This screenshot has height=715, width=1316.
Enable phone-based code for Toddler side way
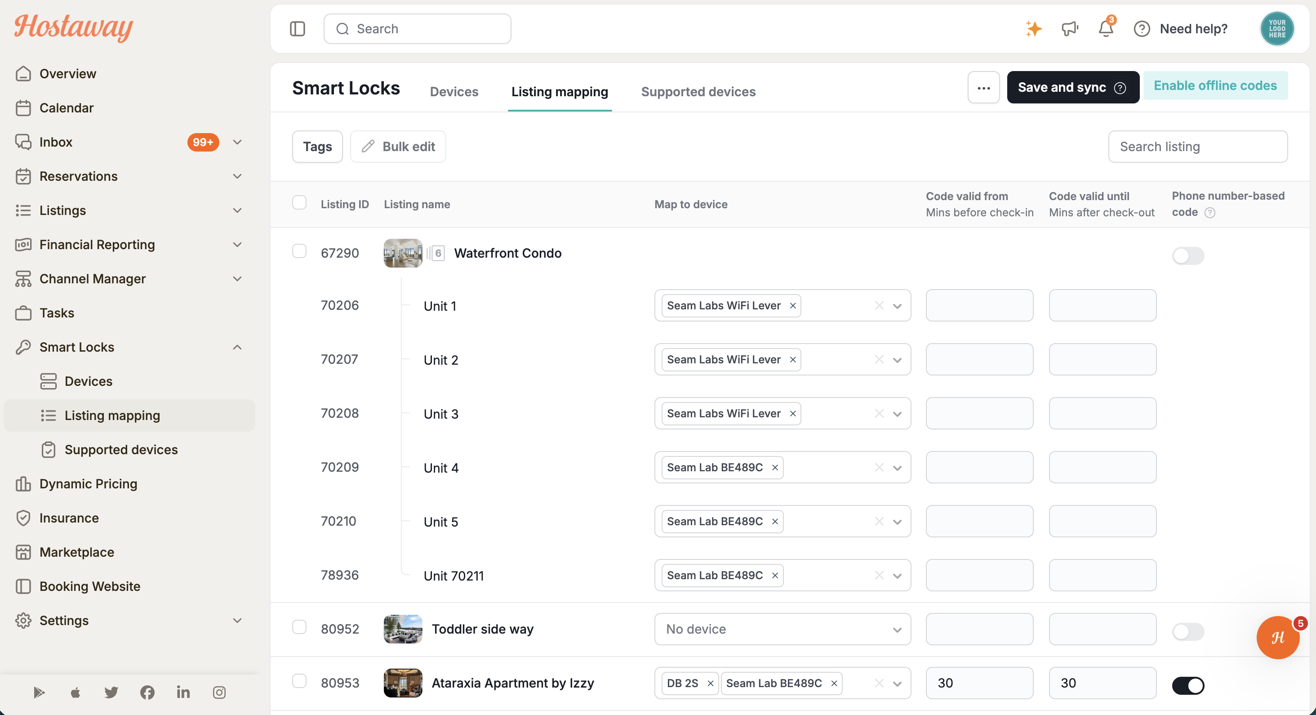click(1188, 632)
